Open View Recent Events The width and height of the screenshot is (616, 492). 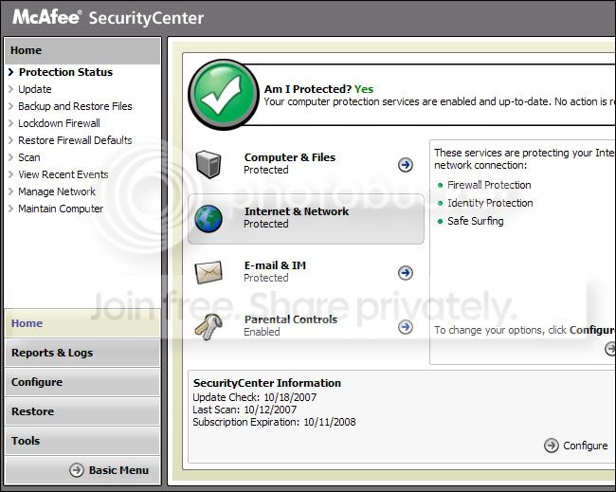63,174
